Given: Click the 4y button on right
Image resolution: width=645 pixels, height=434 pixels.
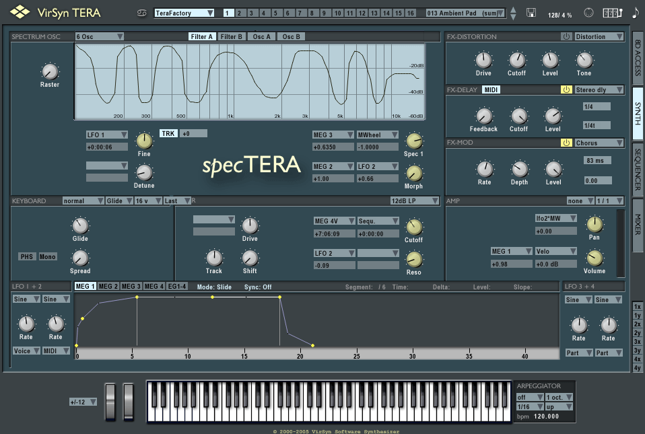Looking at the screenshot, I should point(637,368).
